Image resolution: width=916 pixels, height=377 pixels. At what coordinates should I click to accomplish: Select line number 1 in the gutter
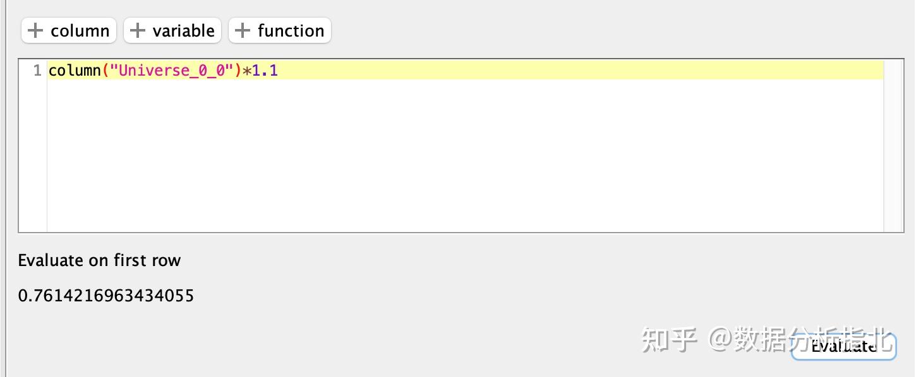pos(37,71)
